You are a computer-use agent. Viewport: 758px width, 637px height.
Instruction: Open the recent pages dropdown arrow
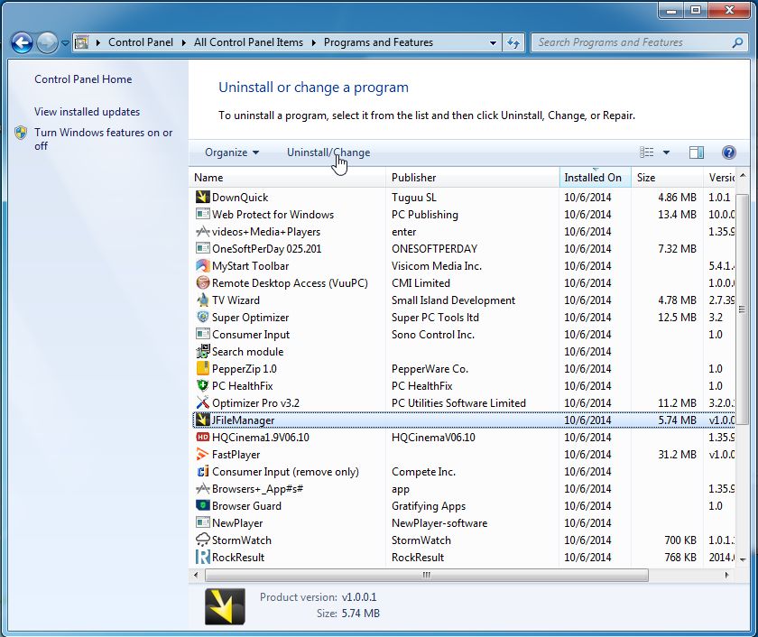tap(65, 43)
